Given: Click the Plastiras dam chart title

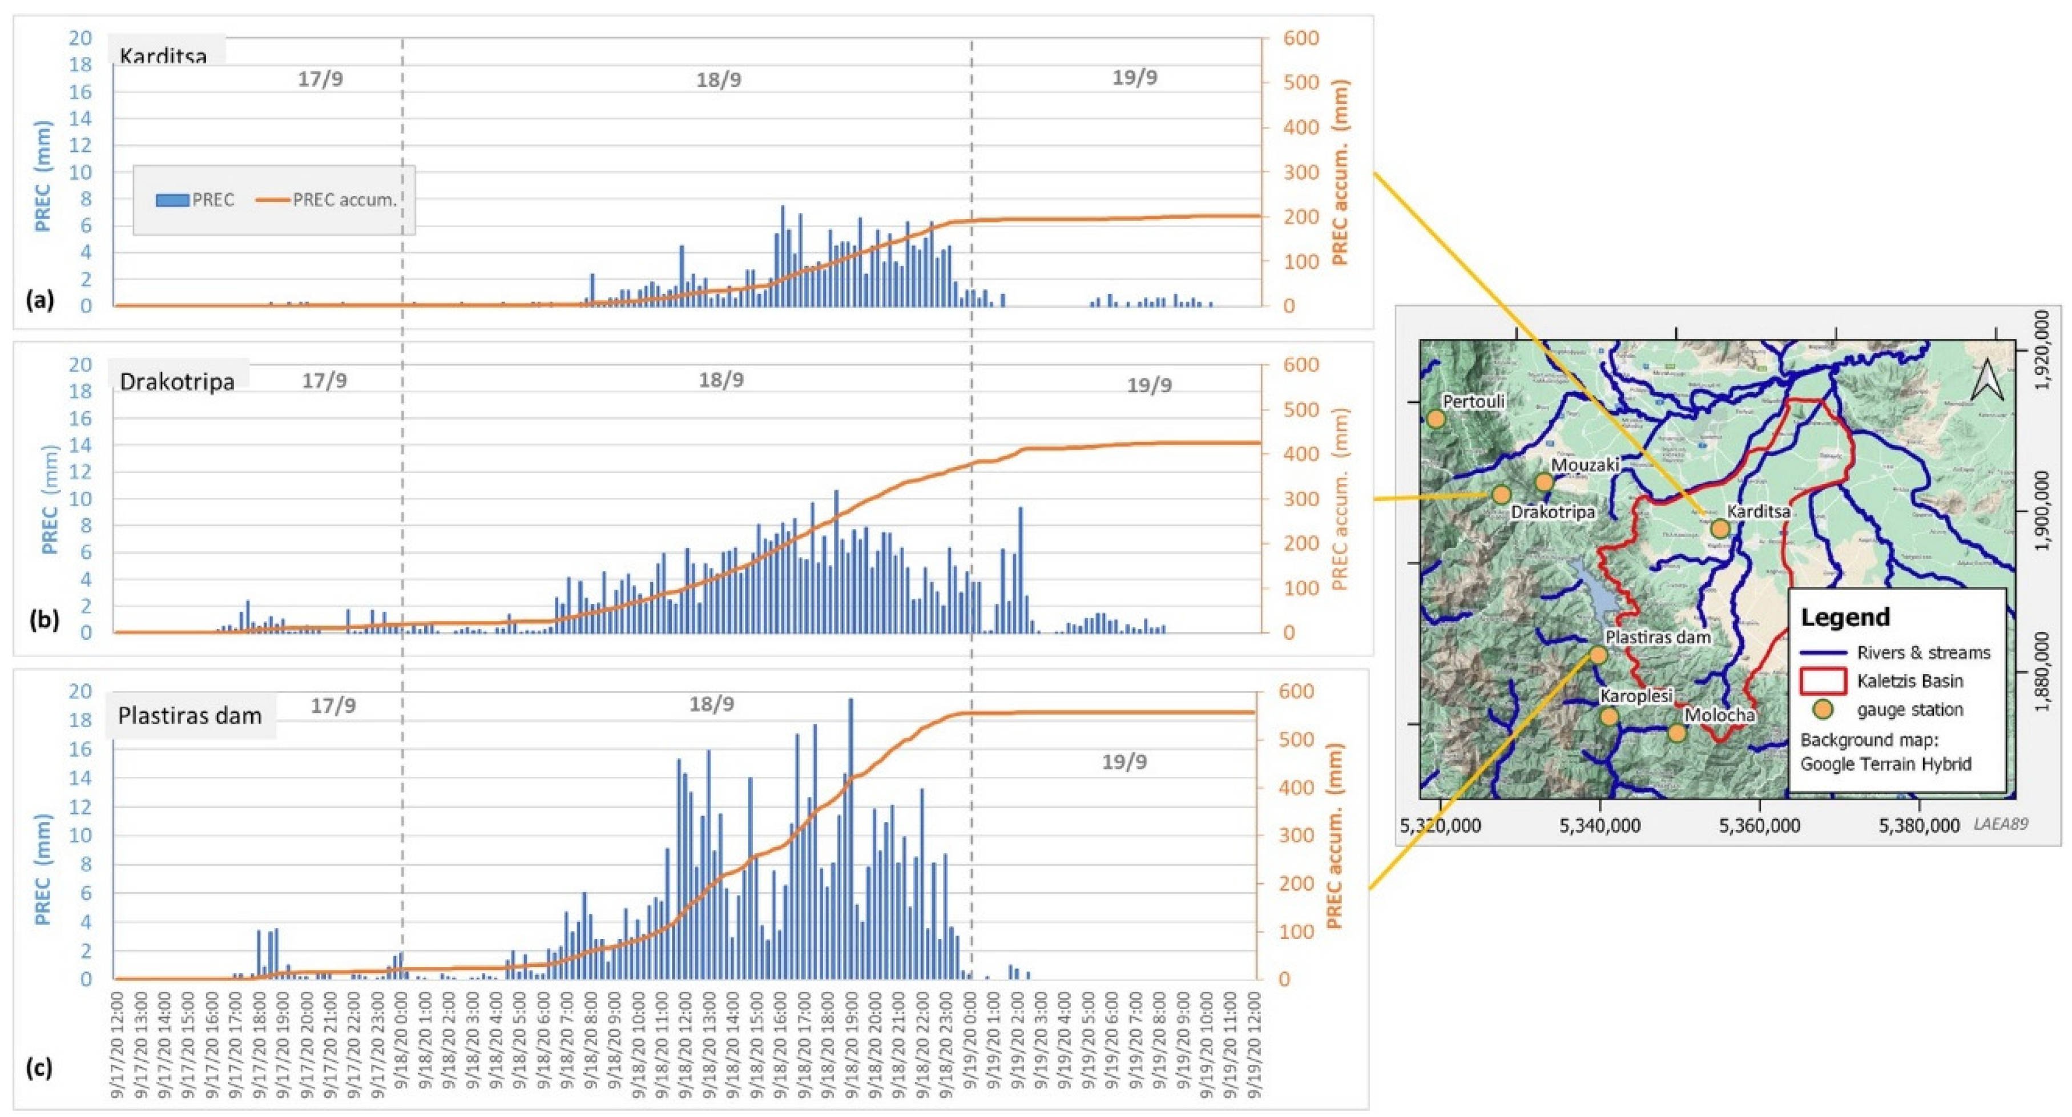Looking at the screenshot, I should (x=190, y=716).
